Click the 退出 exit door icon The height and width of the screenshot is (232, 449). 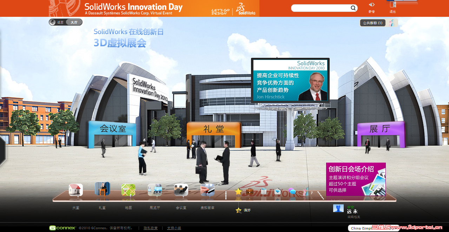coord(393,5)
